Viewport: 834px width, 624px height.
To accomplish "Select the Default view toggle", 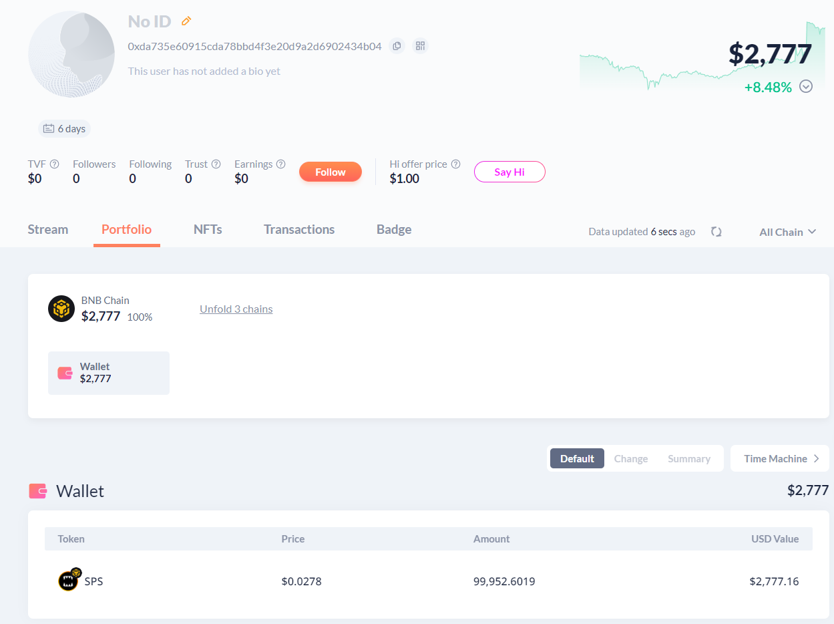I will [x=577, y=458].
